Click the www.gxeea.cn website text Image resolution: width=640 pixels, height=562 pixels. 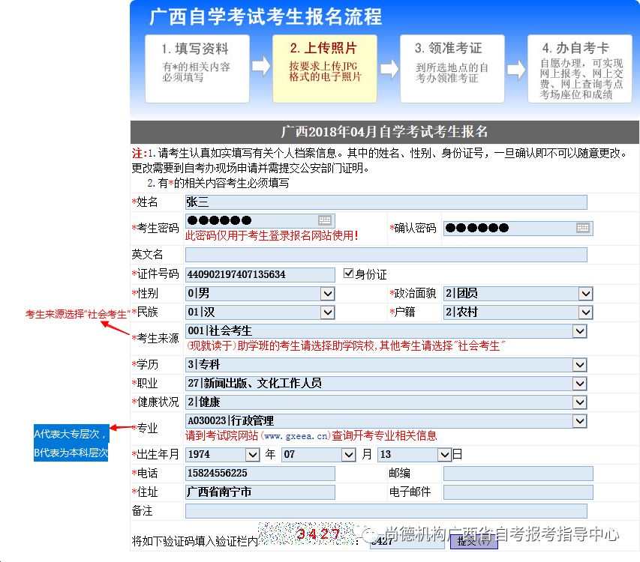click(296, 436)
